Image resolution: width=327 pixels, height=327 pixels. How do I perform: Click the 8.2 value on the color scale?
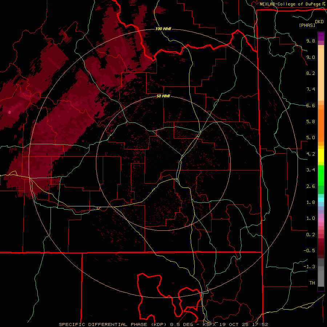[x=311, y=73]
